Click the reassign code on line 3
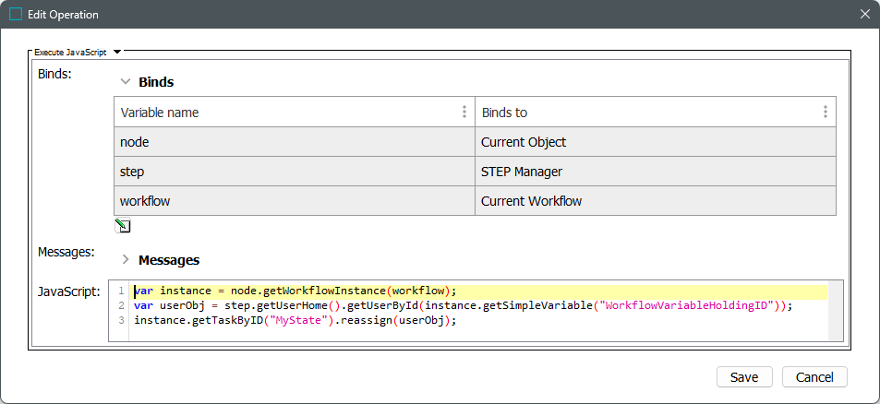Screen dimensions: 880x404 pyautogui.click(x=368, y=321)
